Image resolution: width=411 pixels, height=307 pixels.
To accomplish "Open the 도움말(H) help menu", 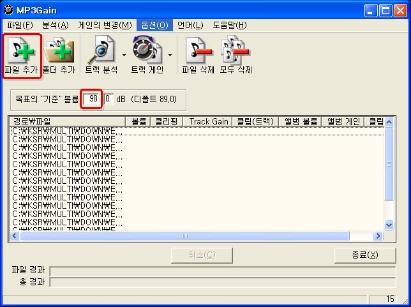I will coord(229,25).
